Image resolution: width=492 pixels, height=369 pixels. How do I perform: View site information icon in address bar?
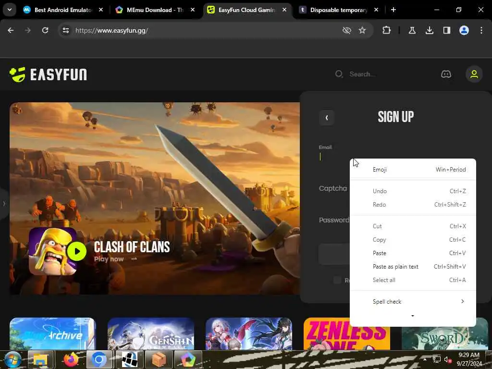coord(65,30)
